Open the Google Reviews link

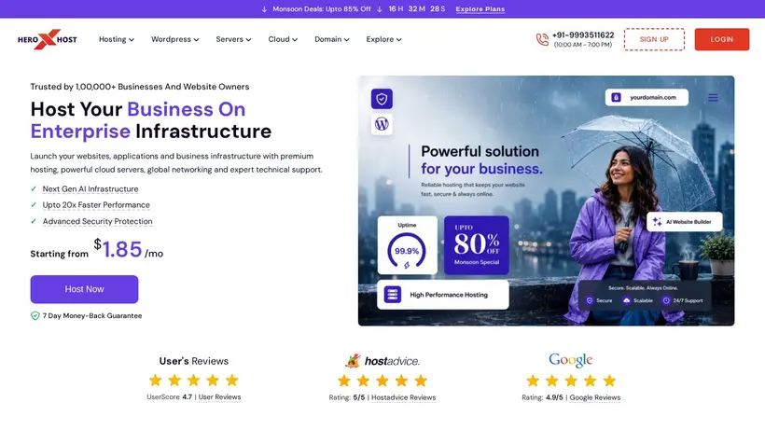click(594, 397)
